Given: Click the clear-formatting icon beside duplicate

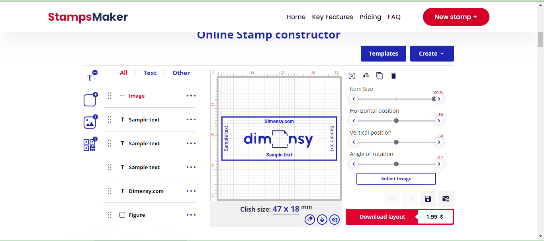Looking at the screenshot, I should coord(366,75).
